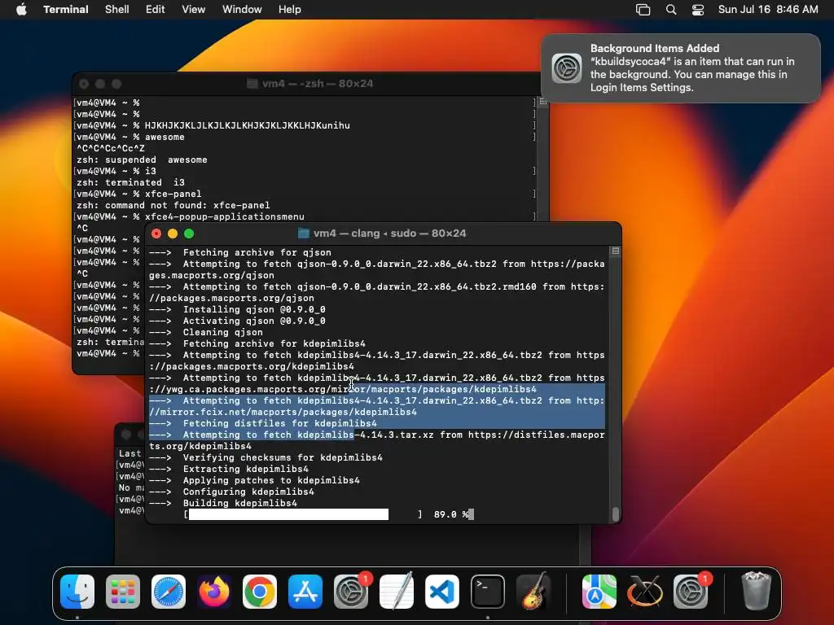
Task: Open Stage Manager from the menu bar
Action: pos(643,10)
